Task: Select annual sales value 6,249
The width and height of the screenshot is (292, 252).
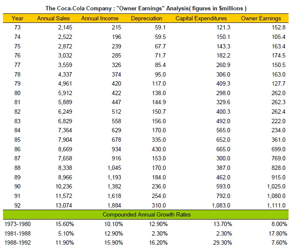Action: (65, 112)
